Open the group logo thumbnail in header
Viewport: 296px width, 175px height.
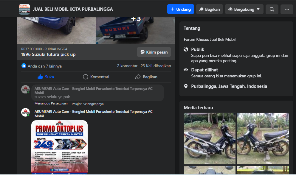pyautogui.click(x=24, y=9)
